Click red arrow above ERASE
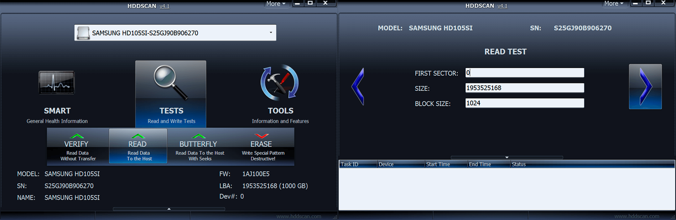This screenshot has width=676, height=220. (261, 136)
